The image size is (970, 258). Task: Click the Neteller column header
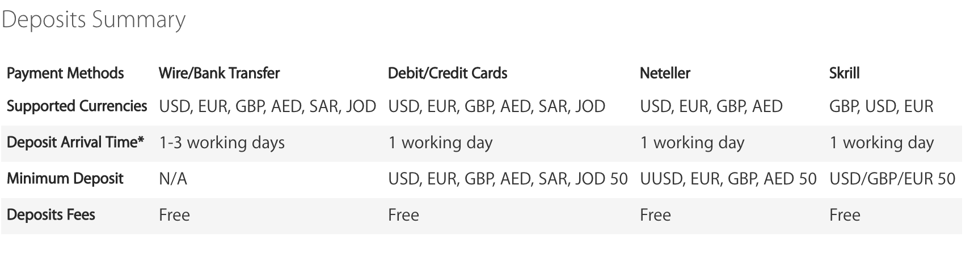(x=665, y=74)
